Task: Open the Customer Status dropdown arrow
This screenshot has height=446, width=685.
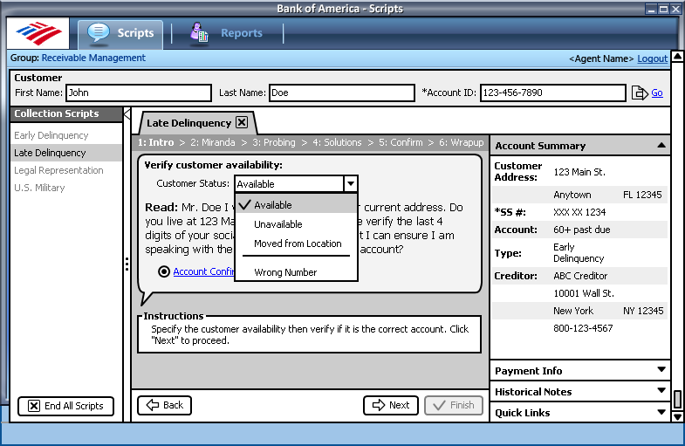Action: tap(350, 184)
